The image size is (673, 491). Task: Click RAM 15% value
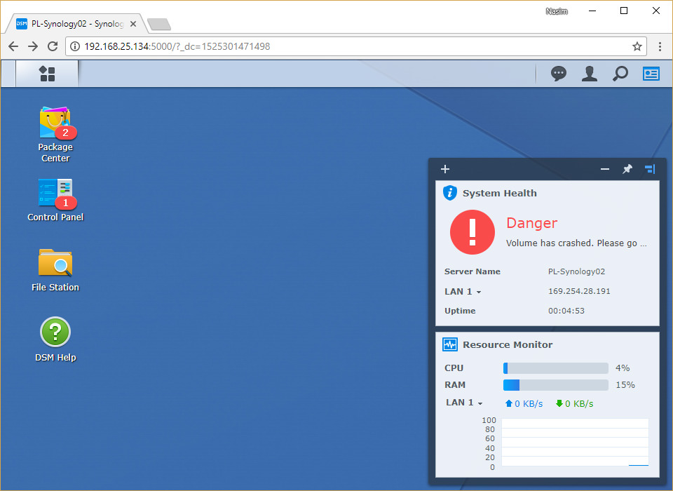point(625,385)
